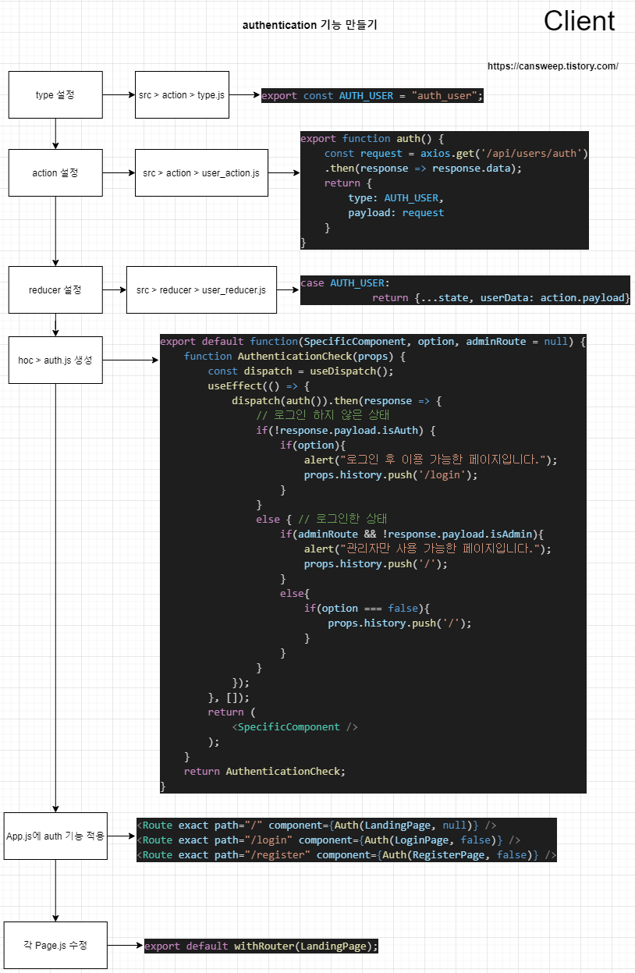Click alert '관리자만 사용 가능한 페이지입니다.' line
The height and width of the screenshot is (973, 635).
coord(428,549)
